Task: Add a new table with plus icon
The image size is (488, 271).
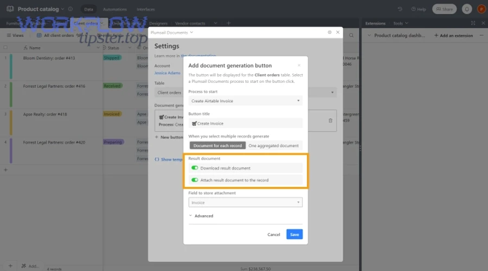Action: [228, 23]
